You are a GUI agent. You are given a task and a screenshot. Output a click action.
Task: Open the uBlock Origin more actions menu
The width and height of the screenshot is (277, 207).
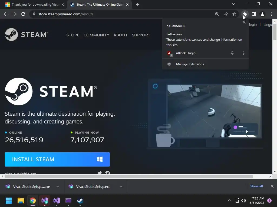[x=243, y=53]
